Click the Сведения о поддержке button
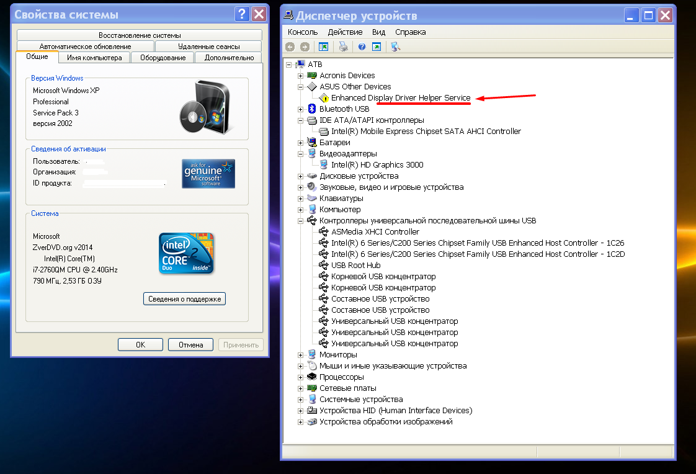The height and width of the screenshot is (474, 696). click(185, 298)
